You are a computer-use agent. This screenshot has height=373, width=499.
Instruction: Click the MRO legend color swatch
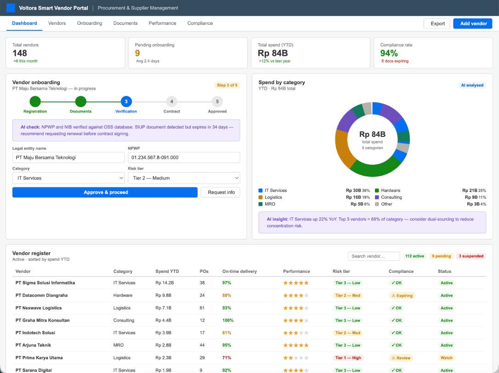click(x=261, y=204)
